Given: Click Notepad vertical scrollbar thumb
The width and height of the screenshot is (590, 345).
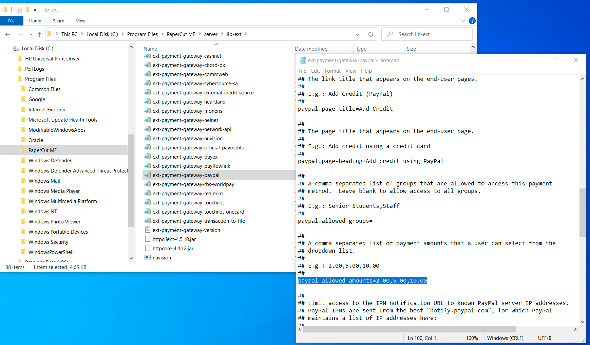Looking at the screenshot, I should [583, 213].
